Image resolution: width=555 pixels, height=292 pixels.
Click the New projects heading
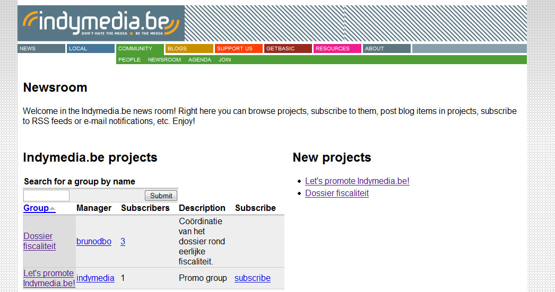click(x=332, y=157)
